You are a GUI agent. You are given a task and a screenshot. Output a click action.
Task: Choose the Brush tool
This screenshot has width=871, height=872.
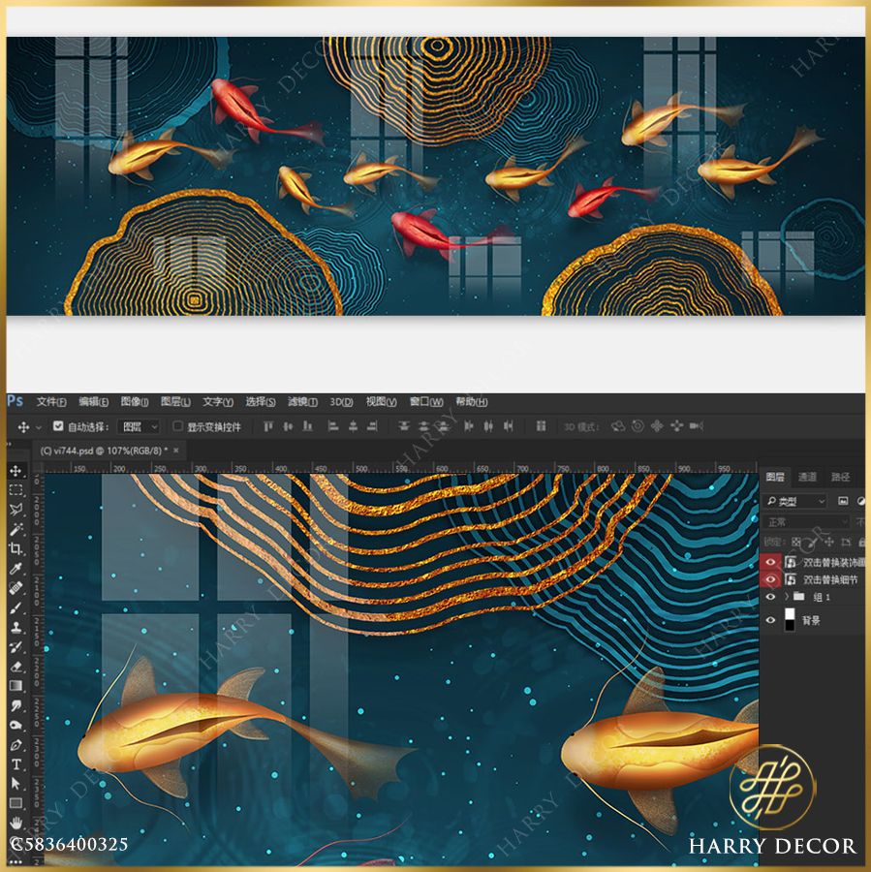tap(16, 607)
